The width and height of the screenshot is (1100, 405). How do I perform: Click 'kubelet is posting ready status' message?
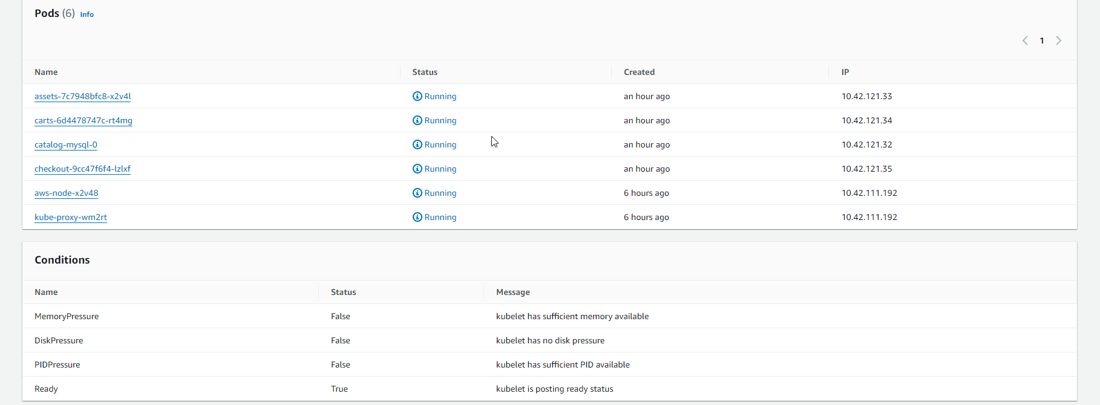click(x=555, y=389)
